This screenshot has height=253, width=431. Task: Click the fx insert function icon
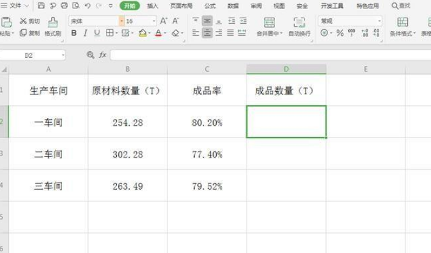click(102, 55)
